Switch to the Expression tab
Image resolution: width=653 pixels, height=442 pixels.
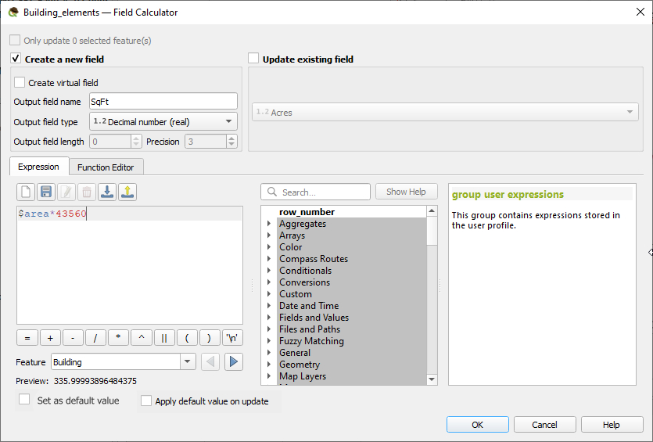click(x=39, y=167)
